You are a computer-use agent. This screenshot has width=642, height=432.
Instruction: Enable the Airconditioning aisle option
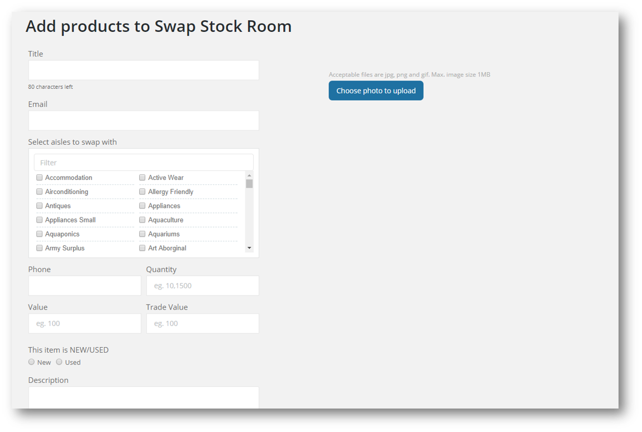[x=39, y=191]
